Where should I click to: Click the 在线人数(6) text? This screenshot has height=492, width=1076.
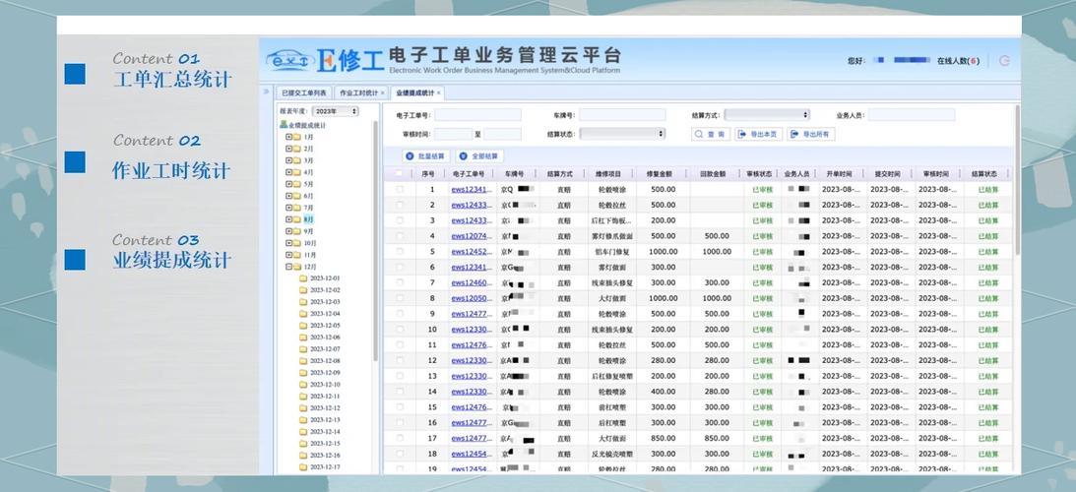pyautogui.click(x=958, y=61)
